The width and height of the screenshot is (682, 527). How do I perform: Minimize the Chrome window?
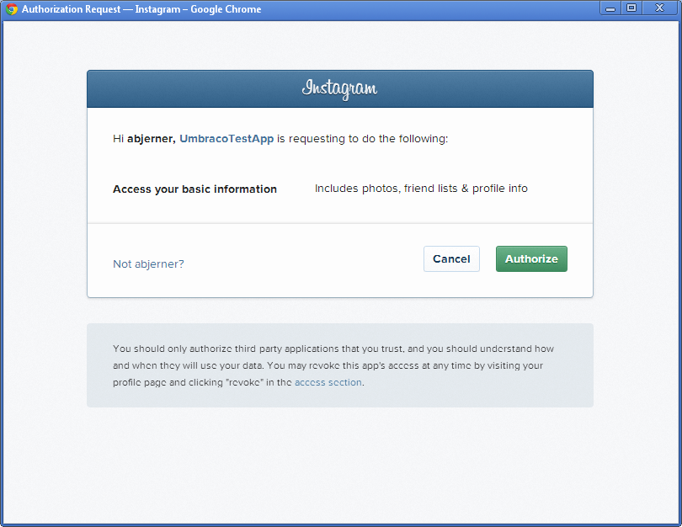click(610, 8)
